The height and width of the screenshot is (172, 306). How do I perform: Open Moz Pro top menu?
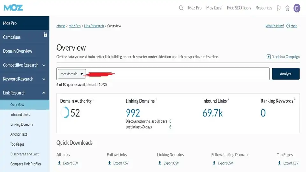[195, 8]
